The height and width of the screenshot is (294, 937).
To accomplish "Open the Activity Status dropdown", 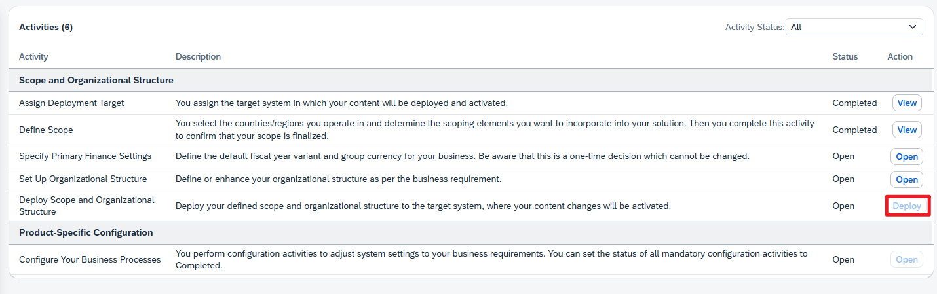I will pyautogui.click(x=854, y=27).
